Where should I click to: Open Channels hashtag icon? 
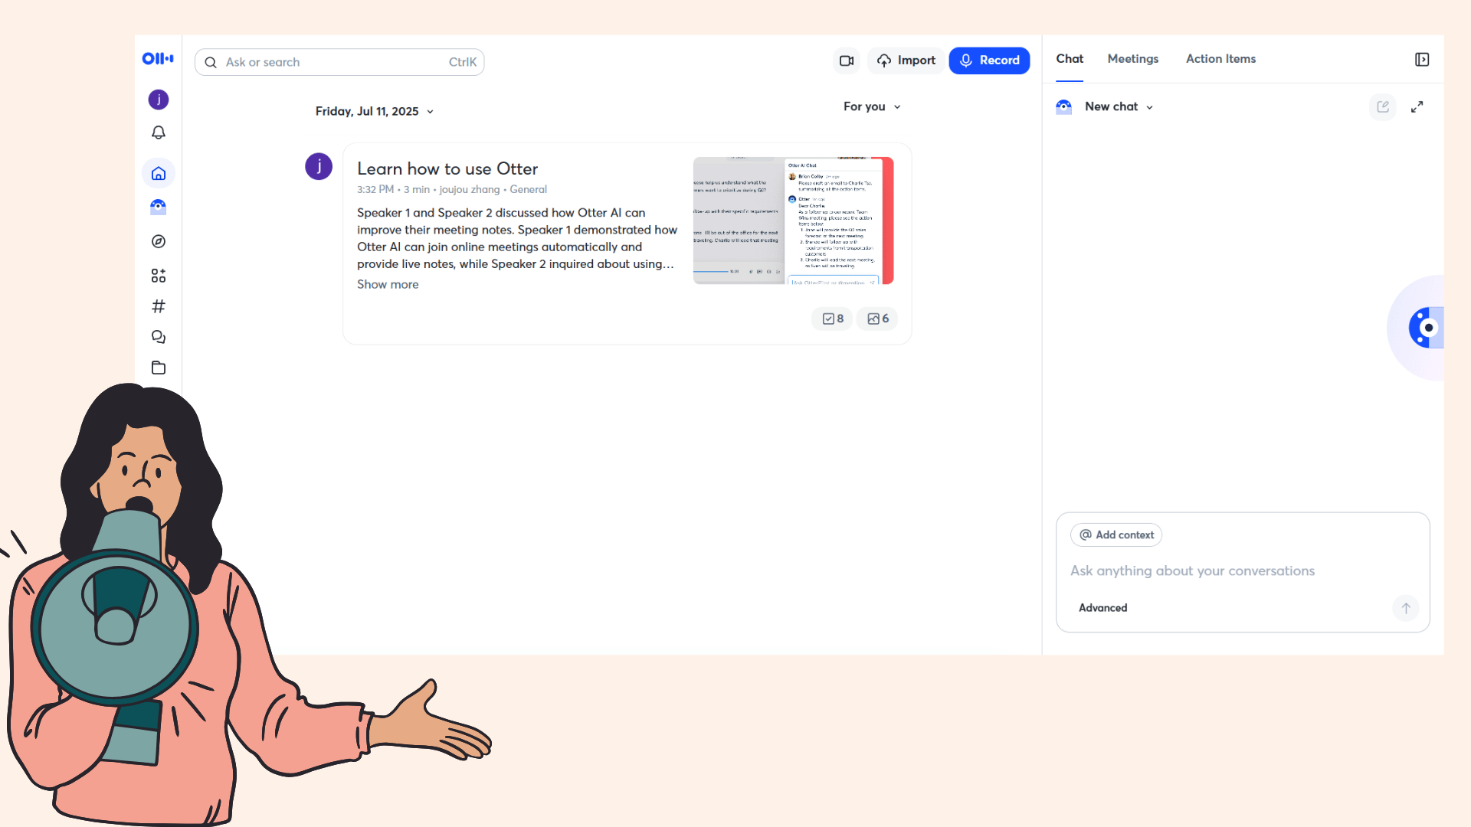[x=159, y=306]
